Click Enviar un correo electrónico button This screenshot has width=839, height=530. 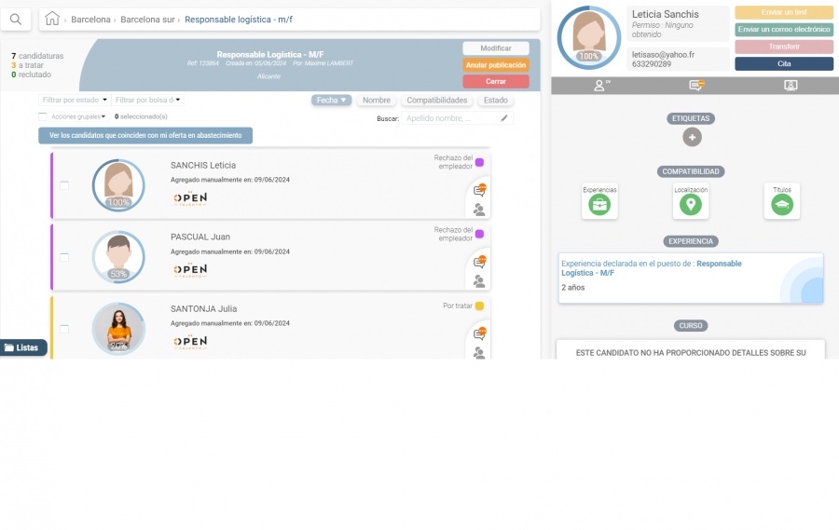(x=784, y=30)
